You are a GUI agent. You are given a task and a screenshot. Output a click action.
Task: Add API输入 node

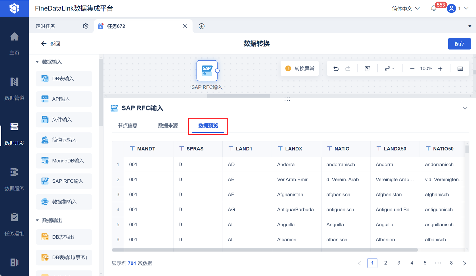64,99
